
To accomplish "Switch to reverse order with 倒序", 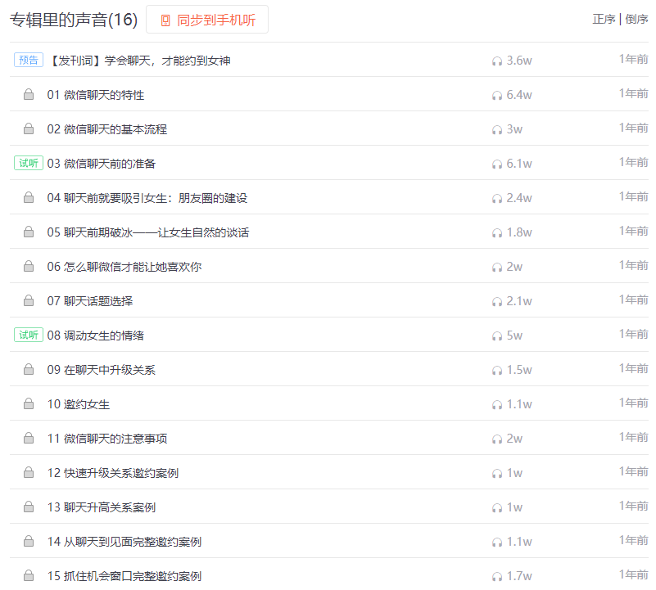I will click(x=636, y=20).
